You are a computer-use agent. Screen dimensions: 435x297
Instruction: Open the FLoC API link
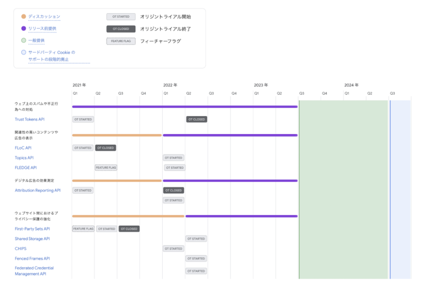[x=23, y=148]
